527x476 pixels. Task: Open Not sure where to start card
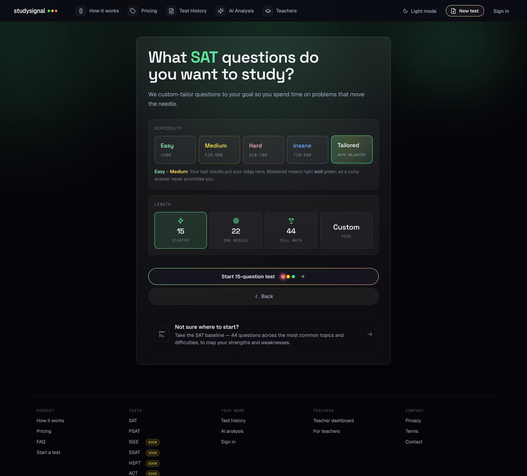click(263, 335)
